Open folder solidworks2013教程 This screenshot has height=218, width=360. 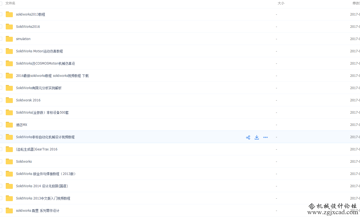click(31, 14)
